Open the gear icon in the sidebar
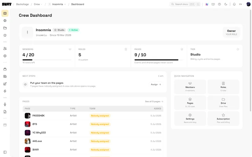252x157 pixels. [5, 56]
